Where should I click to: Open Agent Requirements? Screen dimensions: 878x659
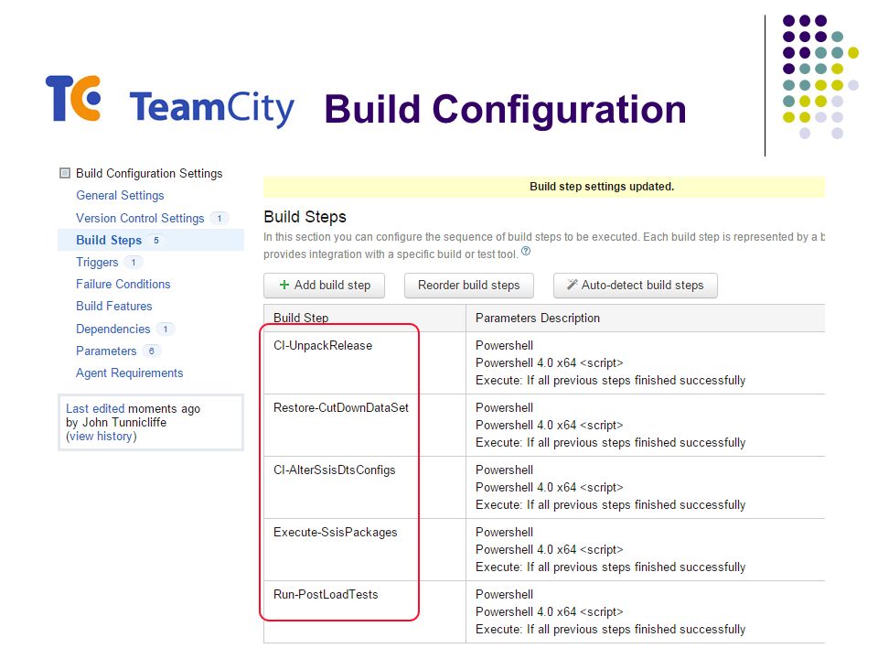(x=129, y=373)
